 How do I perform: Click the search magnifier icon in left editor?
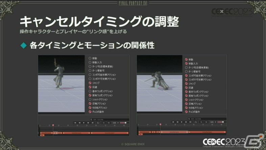91,120
